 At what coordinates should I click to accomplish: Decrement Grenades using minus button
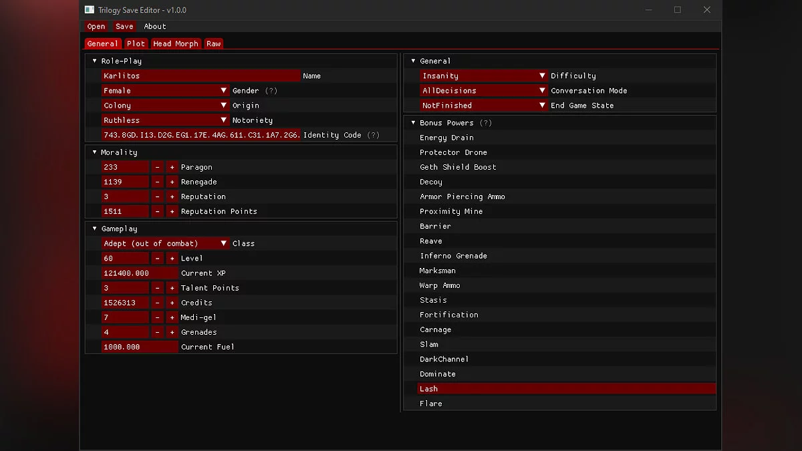pyautogui.click(x=157, y=332)
